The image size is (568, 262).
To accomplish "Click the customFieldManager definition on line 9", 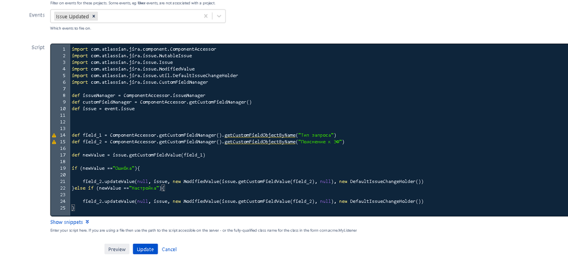I will pyautogui.click(x=162, y=102).
